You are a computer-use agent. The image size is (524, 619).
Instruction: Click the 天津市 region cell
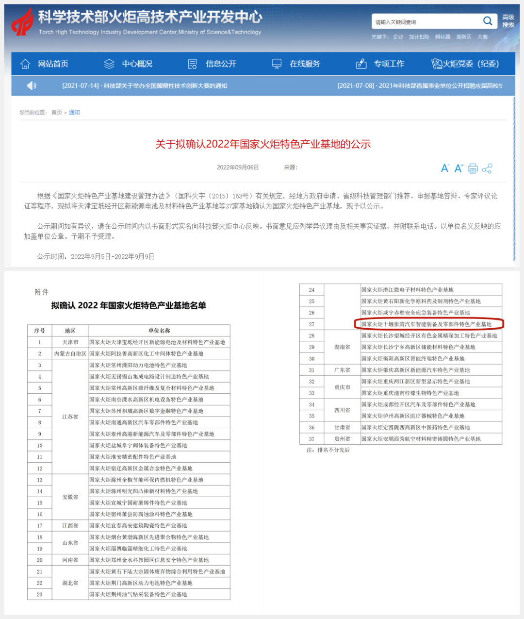[x=70, y=342]
